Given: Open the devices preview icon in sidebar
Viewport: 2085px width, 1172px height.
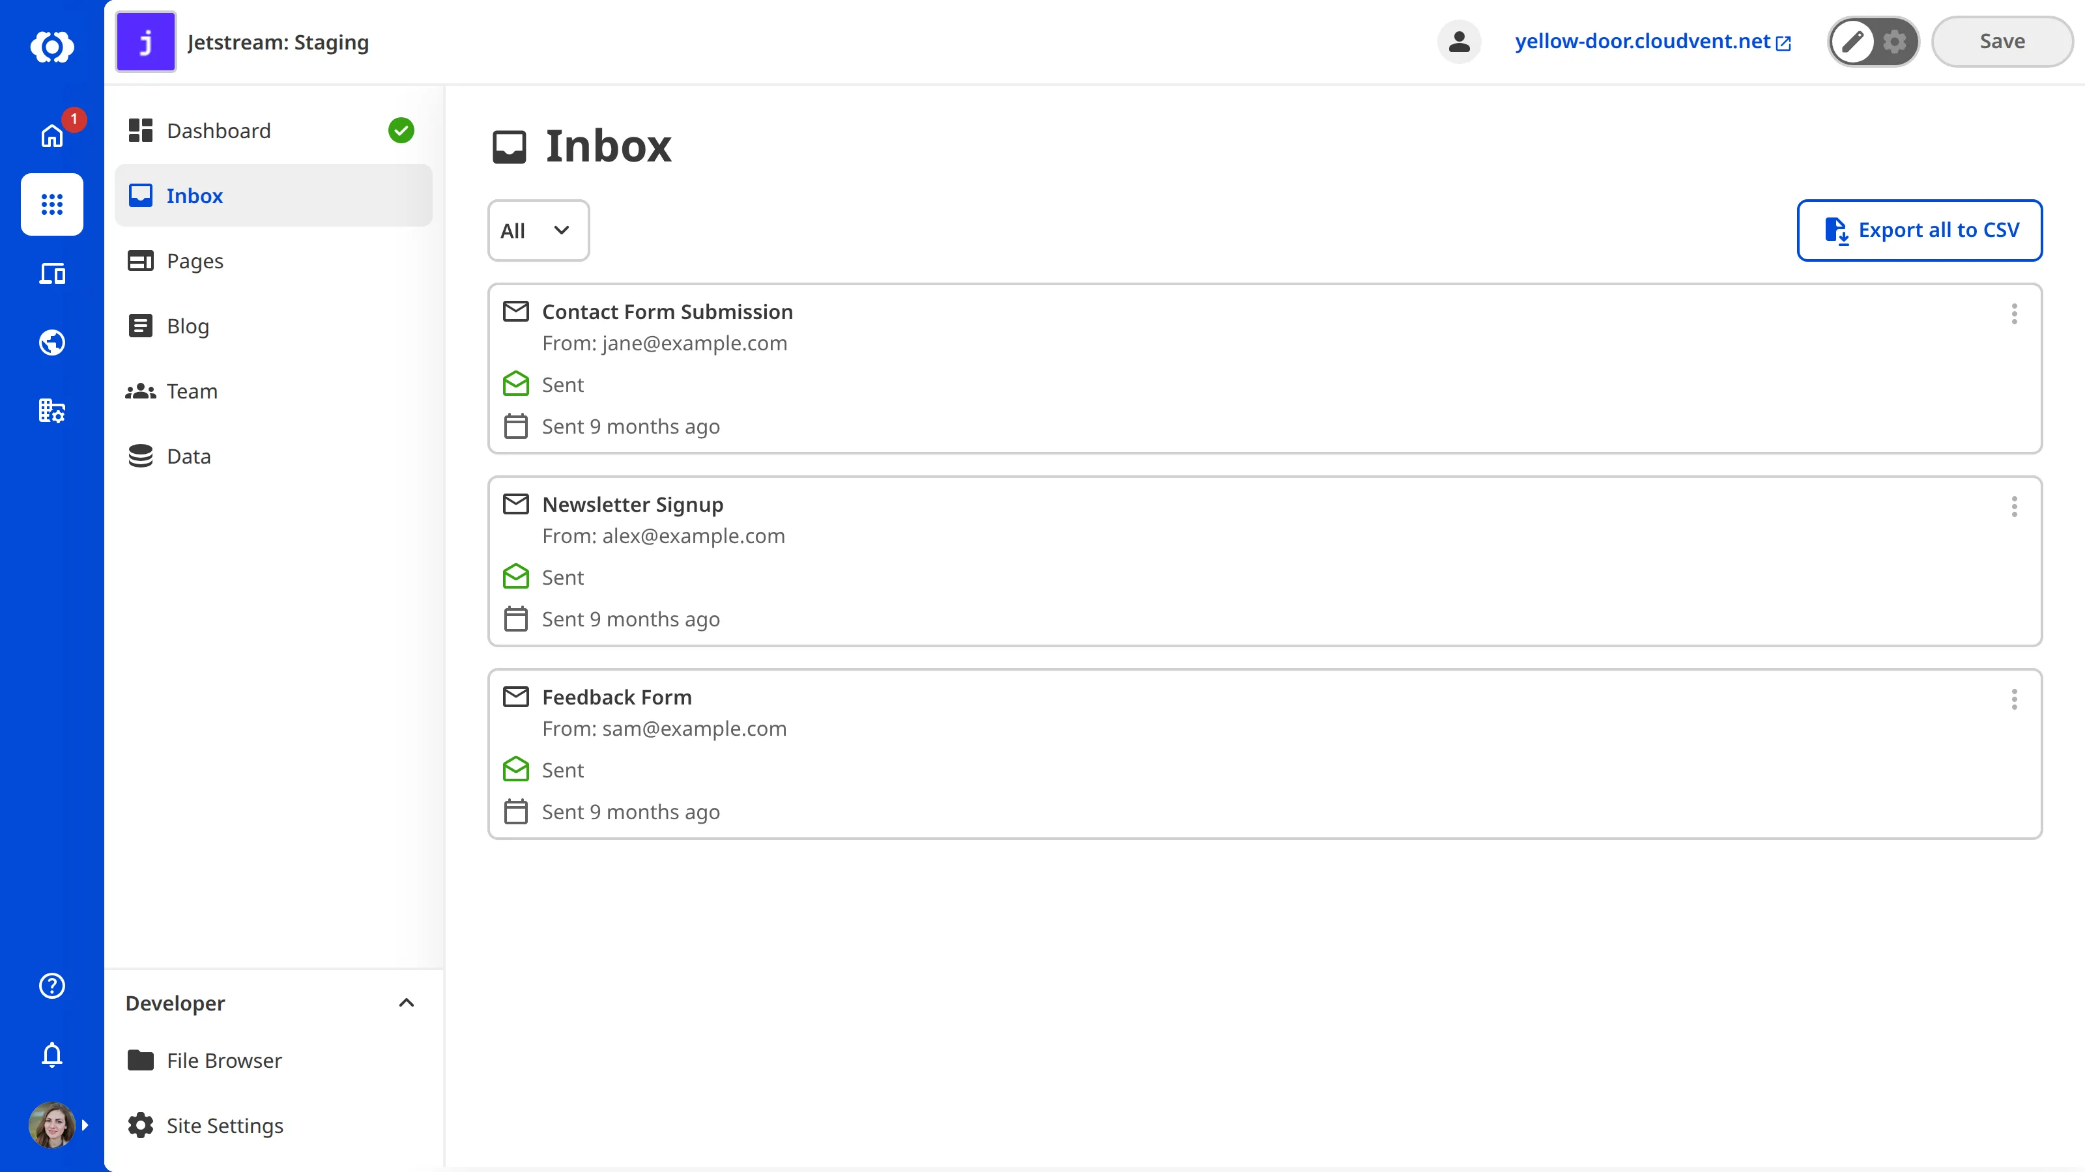Looking at the screenshot, I should click(x=52, y=273).
